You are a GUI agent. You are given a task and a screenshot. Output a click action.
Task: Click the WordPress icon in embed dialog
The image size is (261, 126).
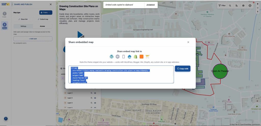click(x=112, y=57)
